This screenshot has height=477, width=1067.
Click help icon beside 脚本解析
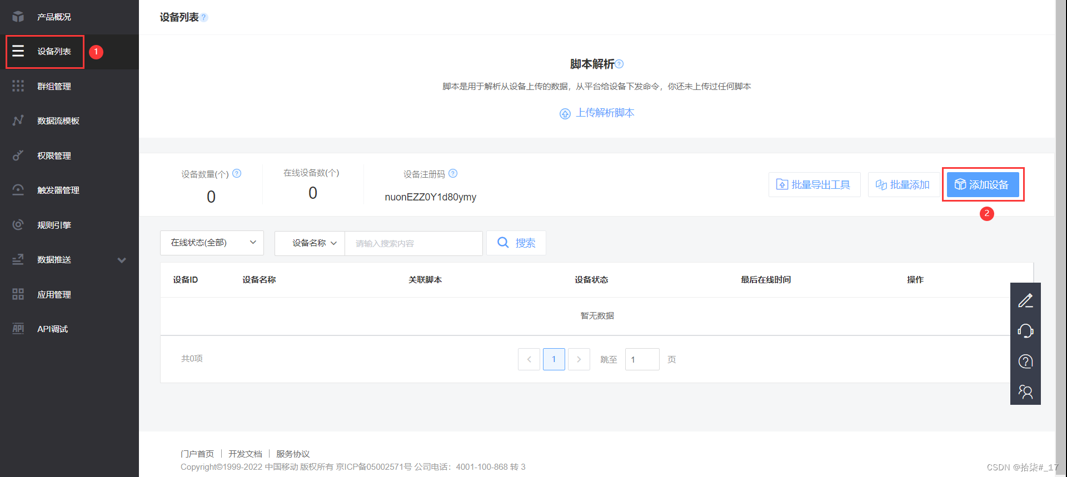point(620,64)
